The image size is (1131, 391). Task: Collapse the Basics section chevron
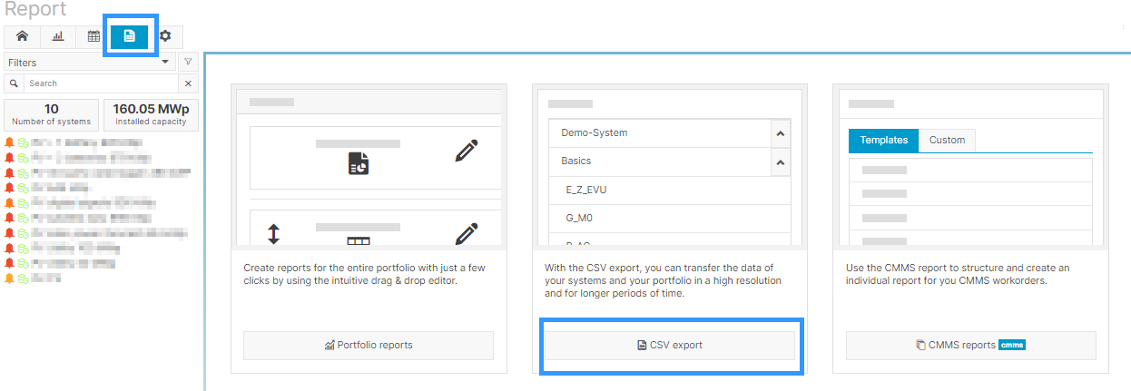(x=780, y=161)
